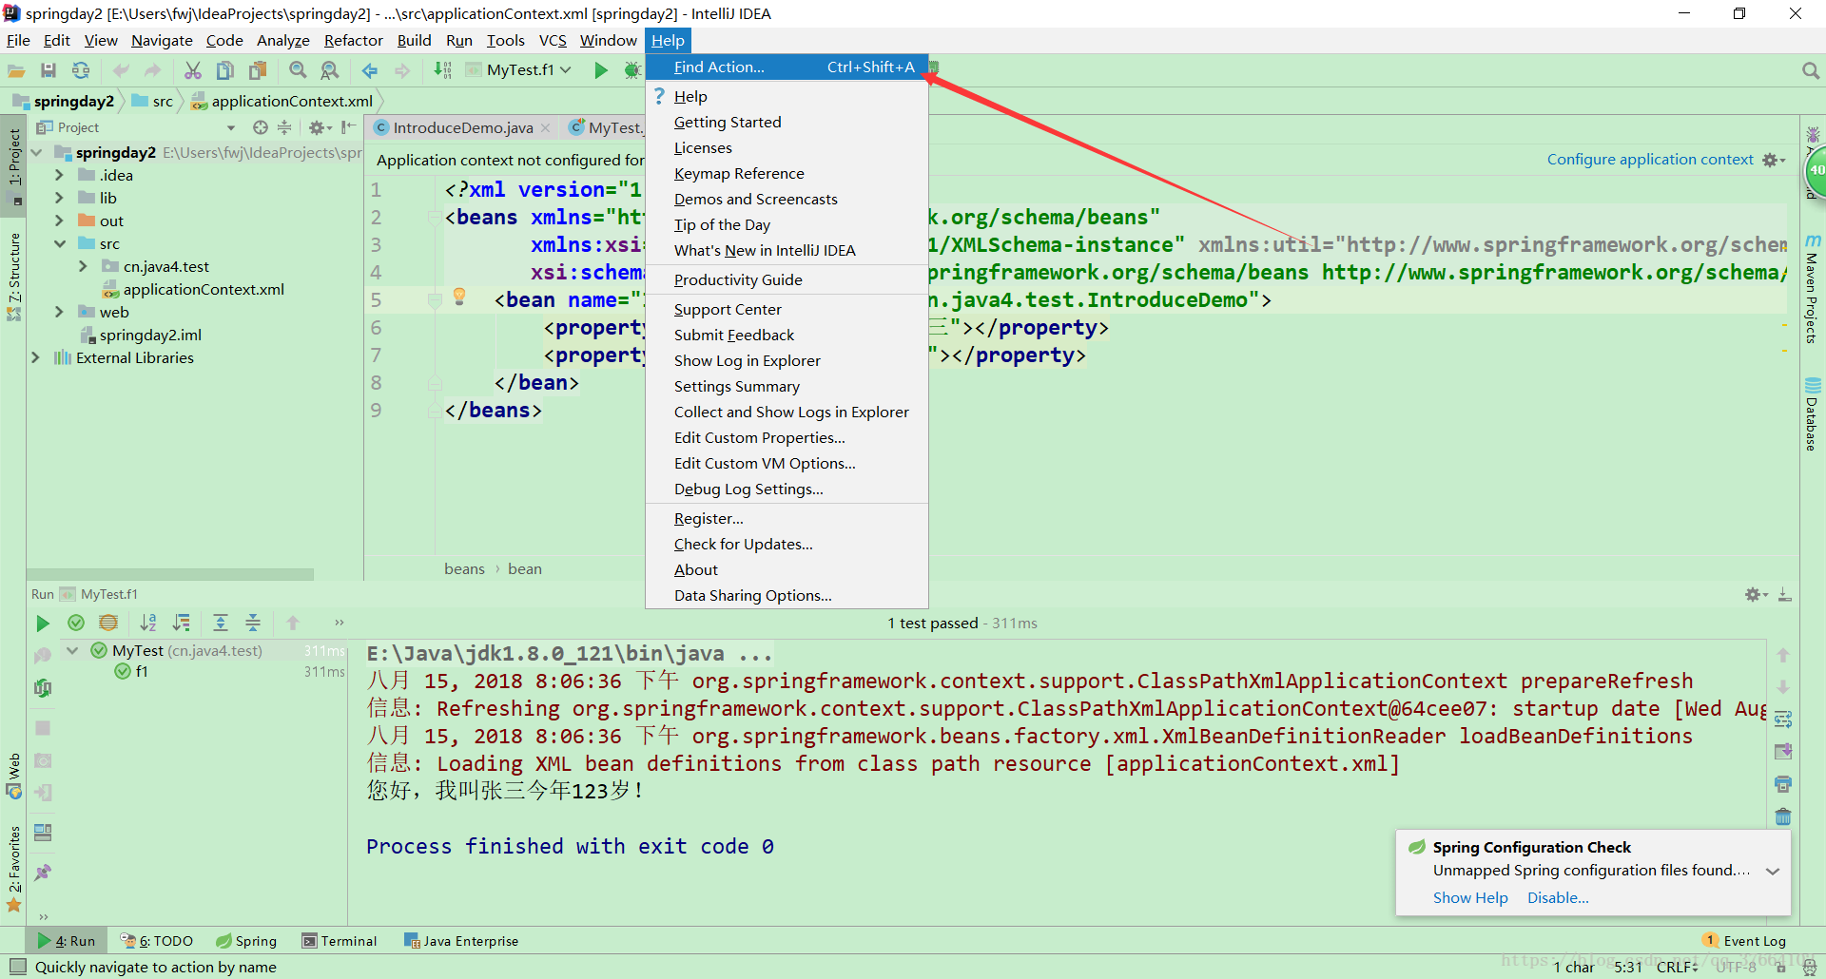
Task: Select Keymap Reference menu item
Action: coord(787,174)
